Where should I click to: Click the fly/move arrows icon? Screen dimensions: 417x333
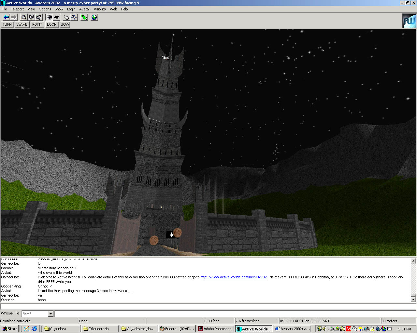(x=74, y=17)
